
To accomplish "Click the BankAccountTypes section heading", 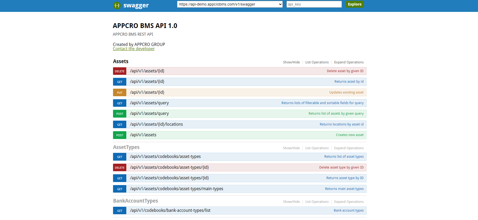I will 136,201.
